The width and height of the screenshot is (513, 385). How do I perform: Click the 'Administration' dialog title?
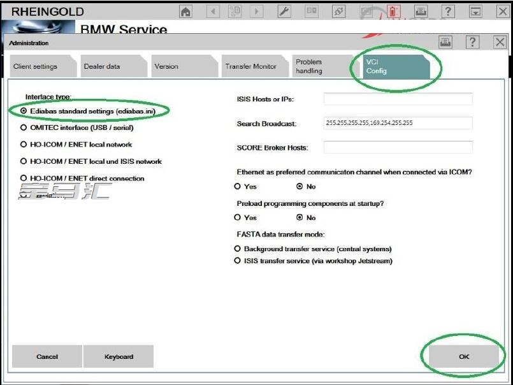pyautogui.click(x=29, y=43)
